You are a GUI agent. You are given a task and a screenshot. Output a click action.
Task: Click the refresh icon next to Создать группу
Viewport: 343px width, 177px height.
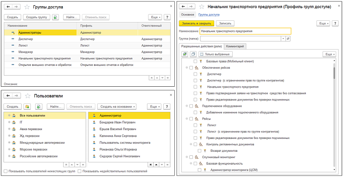[55, 17]
